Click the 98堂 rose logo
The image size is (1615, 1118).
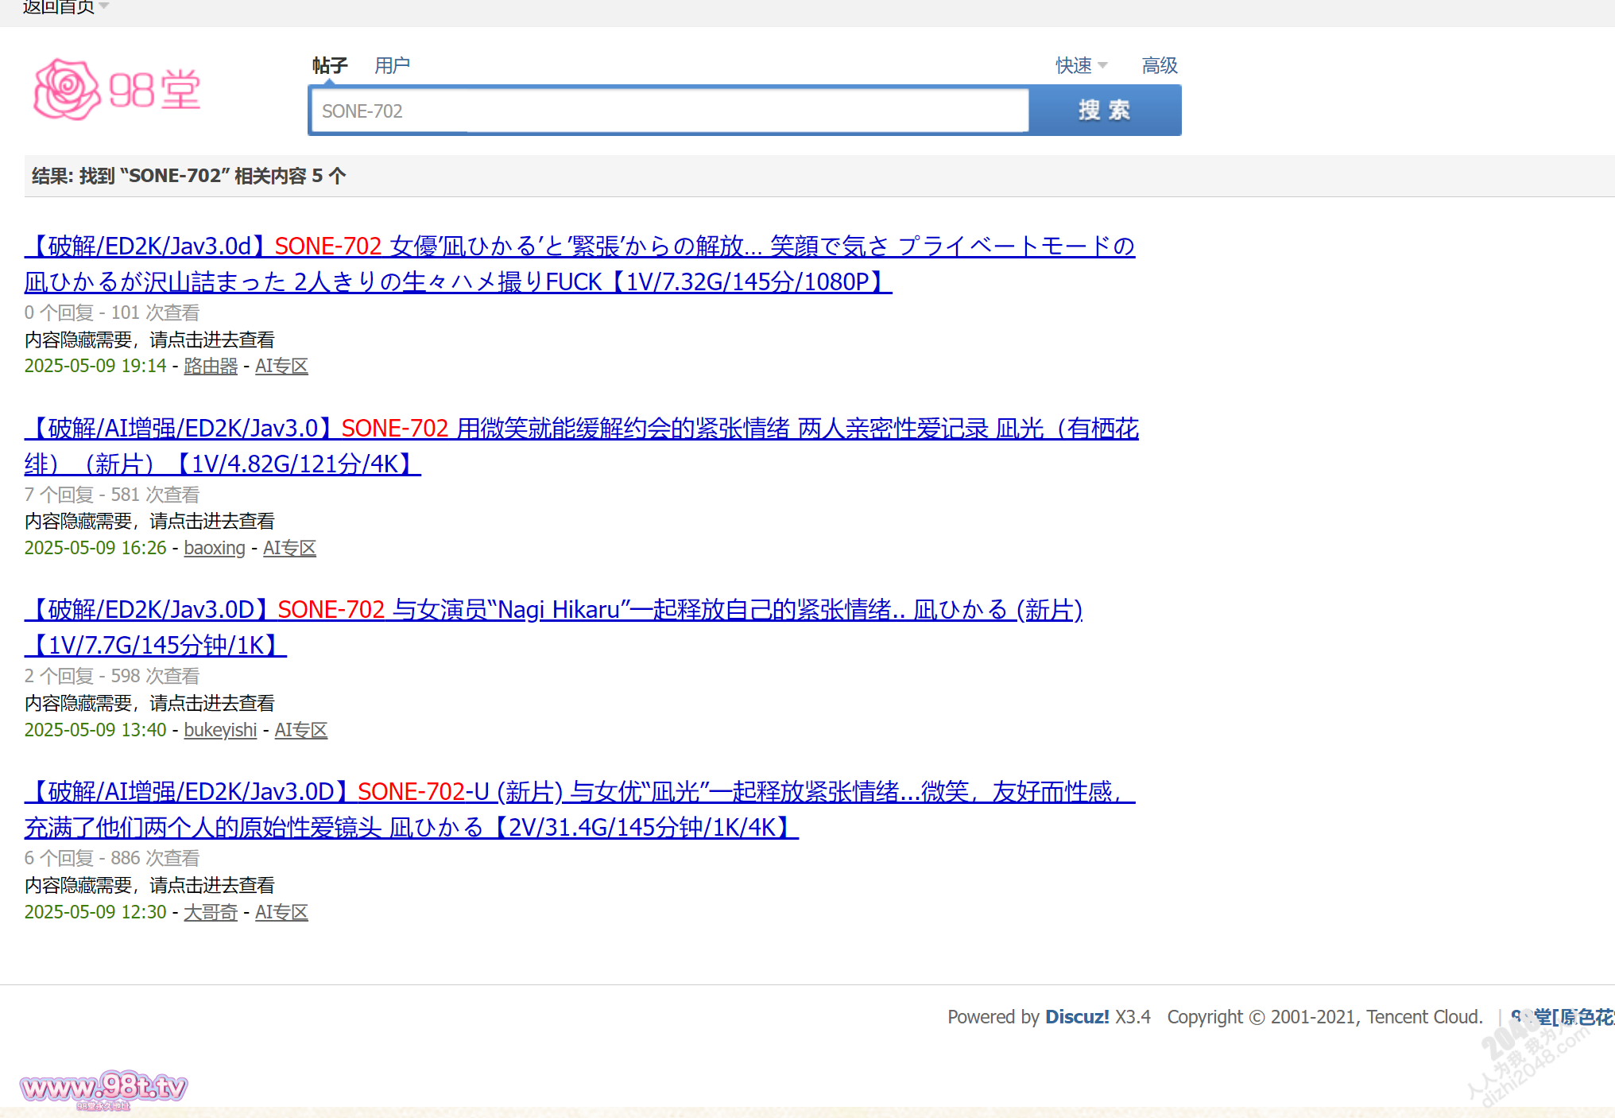[117, 90]
